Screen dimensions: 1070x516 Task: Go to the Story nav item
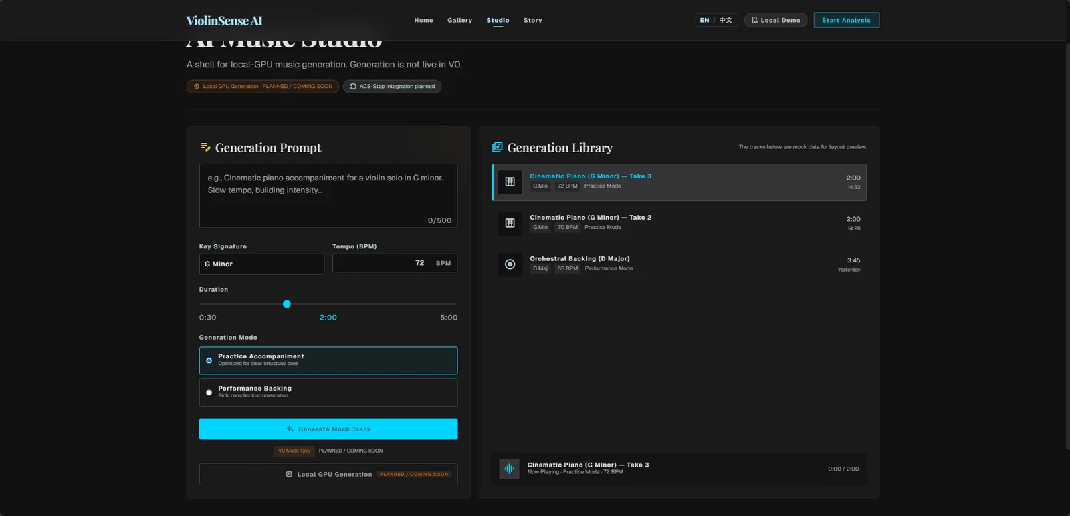click(x=533, y=21)
